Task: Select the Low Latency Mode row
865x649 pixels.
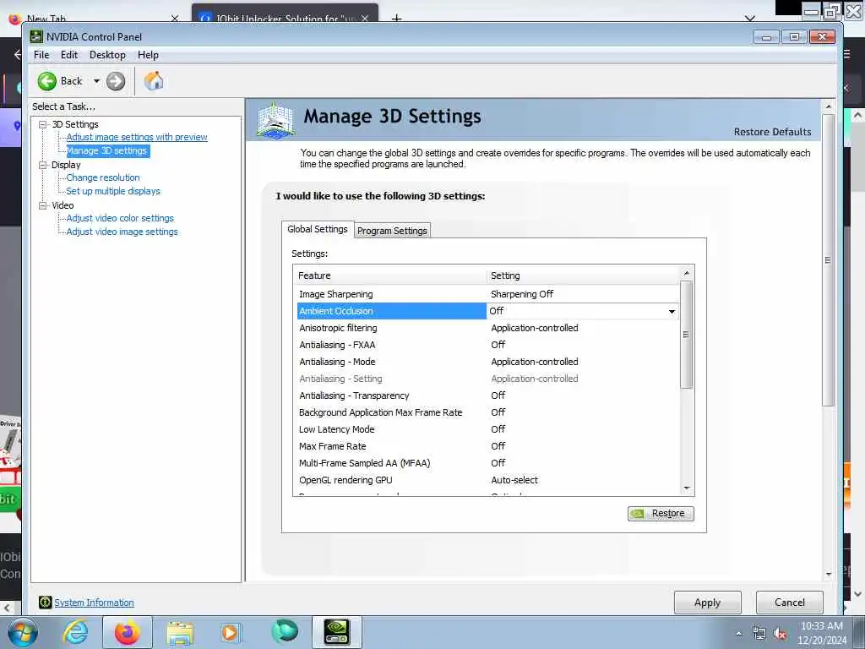Action: (487, 429)
